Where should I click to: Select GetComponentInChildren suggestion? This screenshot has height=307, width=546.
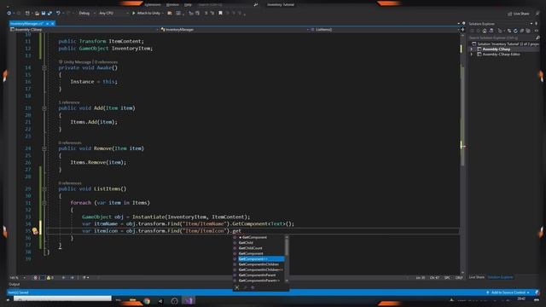258,264
